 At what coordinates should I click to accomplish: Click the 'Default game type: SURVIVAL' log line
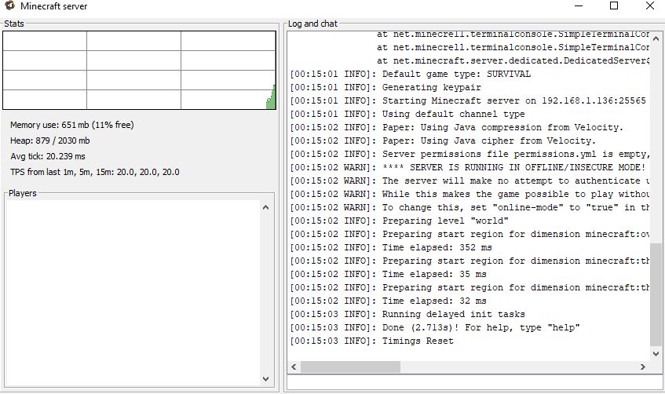point(410,74)
